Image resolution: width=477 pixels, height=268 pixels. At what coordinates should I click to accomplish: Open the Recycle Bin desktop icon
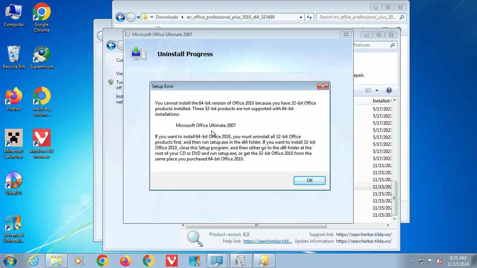click(14, 57)
